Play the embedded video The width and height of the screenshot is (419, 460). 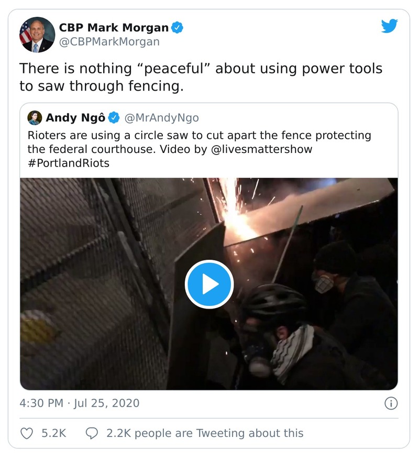(x=209, y=284)
